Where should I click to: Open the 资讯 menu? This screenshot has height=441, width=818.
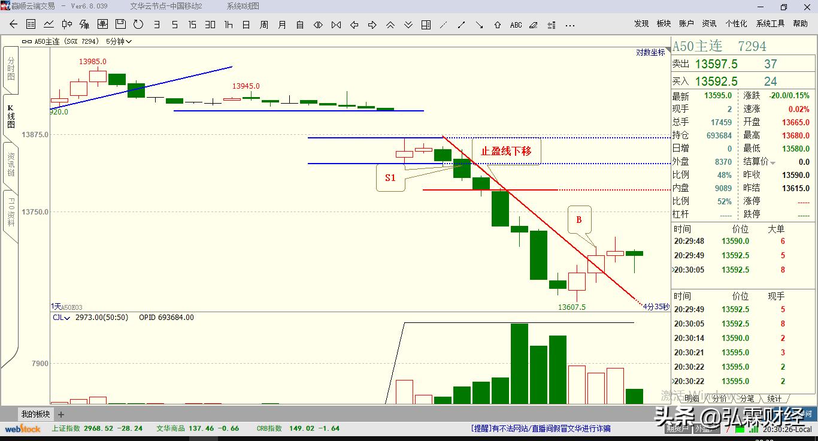pos(709,24)
